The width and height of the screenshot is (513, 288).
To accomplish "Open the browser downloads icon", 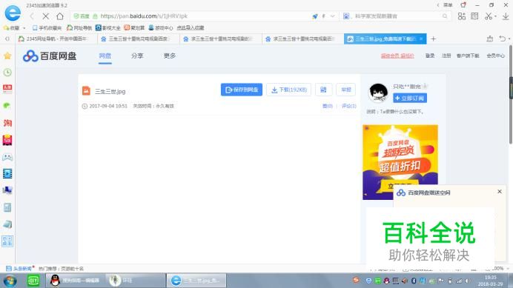I will 506,16.
